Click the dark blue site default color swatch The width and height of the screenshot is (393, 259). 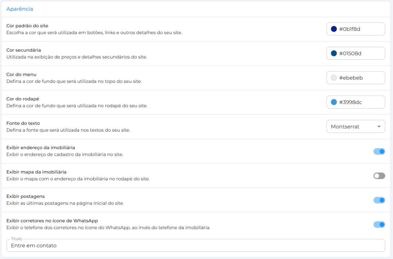(334, 29)
